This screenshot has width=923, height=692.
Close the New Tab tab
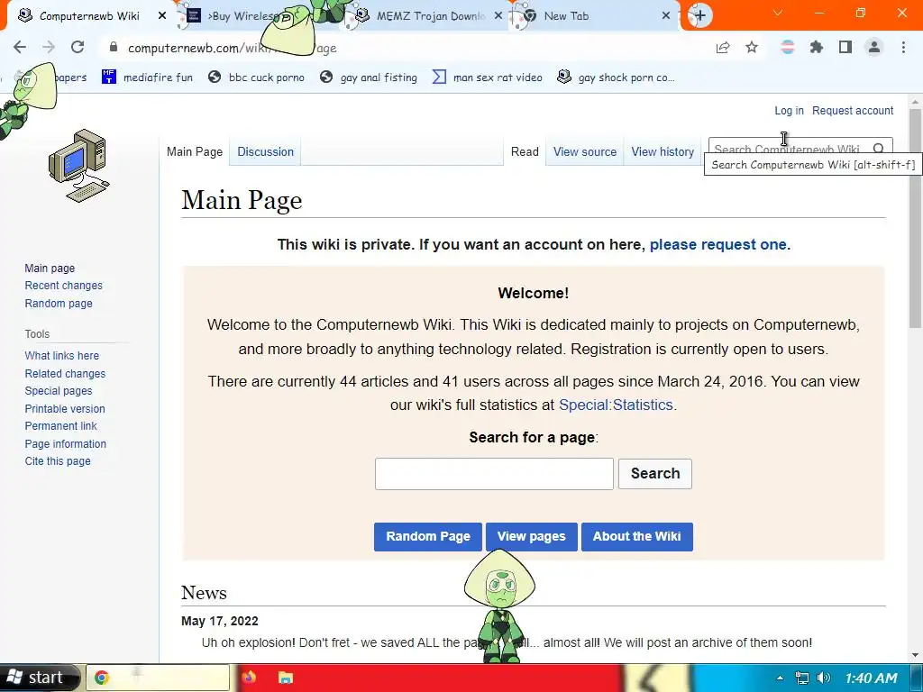666,16
